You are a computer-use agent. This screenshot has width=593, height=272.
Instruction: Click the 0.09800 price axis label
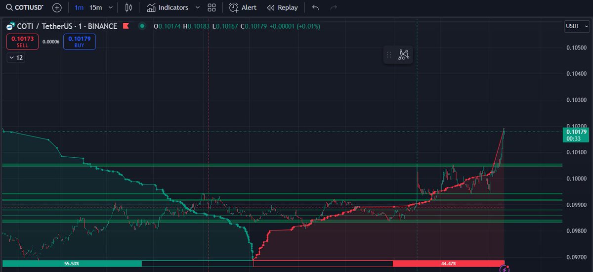click(576, 231)
